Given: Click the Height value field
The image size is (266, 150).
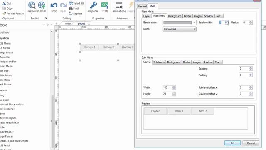Looking at the screenshot, I should (x=167, y=94).
